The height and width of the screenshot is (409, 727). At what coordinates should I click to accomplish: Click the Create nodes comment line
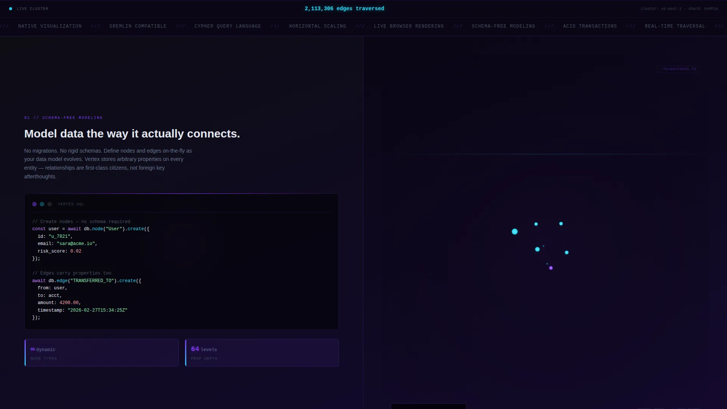[x=81, y=222]
